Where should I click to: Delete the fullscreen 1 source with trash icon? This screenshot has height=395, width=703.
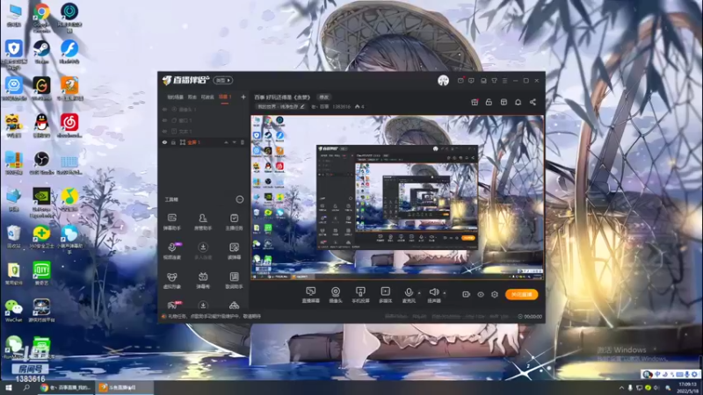(243, 142)
